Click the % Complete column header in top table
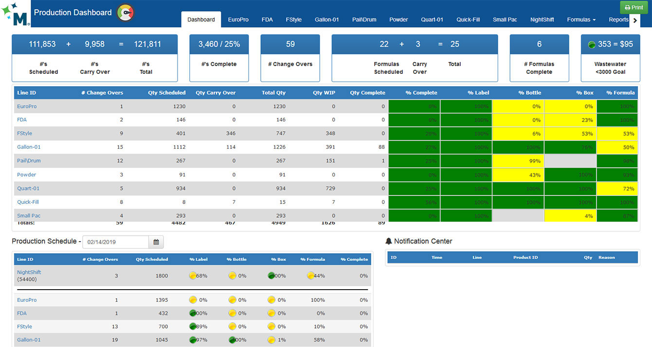This screenshot has width=652, height=347. (421, 93)
